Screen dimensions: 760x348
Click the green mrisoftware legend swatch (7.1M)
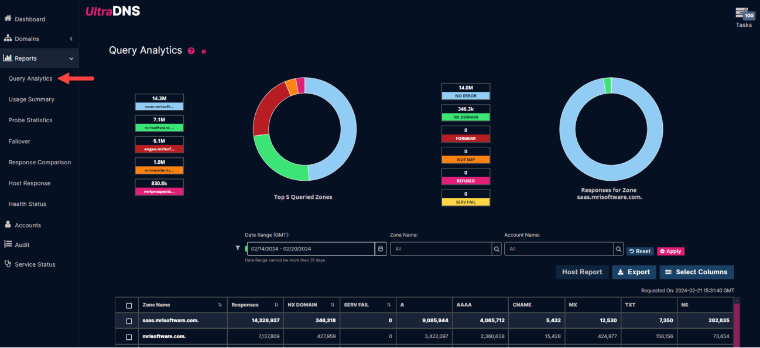click(159, 128)
